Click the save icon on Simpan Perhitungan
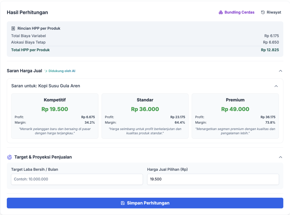 coord(122,203)
